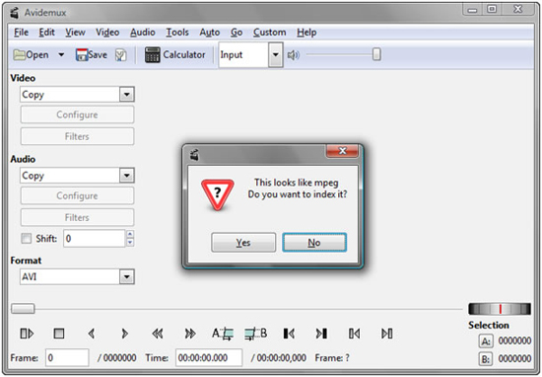Set selection marker A
This screenshot has height=377, width=542.
point(223,334)
